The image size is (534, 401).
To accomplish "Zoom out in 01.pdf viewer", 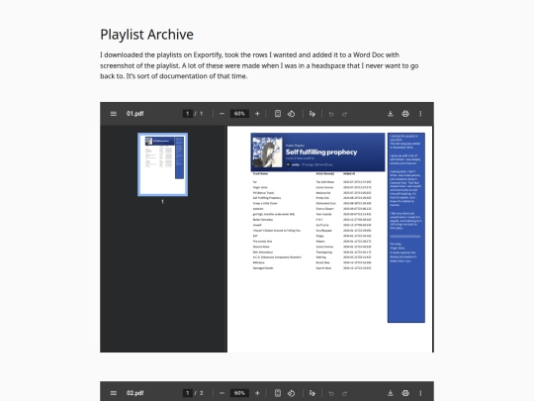I will pos(222,114).
